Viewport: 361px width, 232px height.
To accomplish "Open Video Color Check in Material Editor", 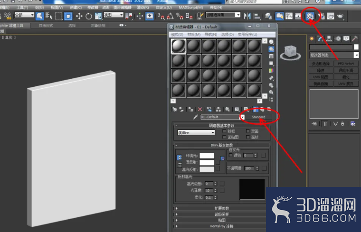I will pos(271,71).
